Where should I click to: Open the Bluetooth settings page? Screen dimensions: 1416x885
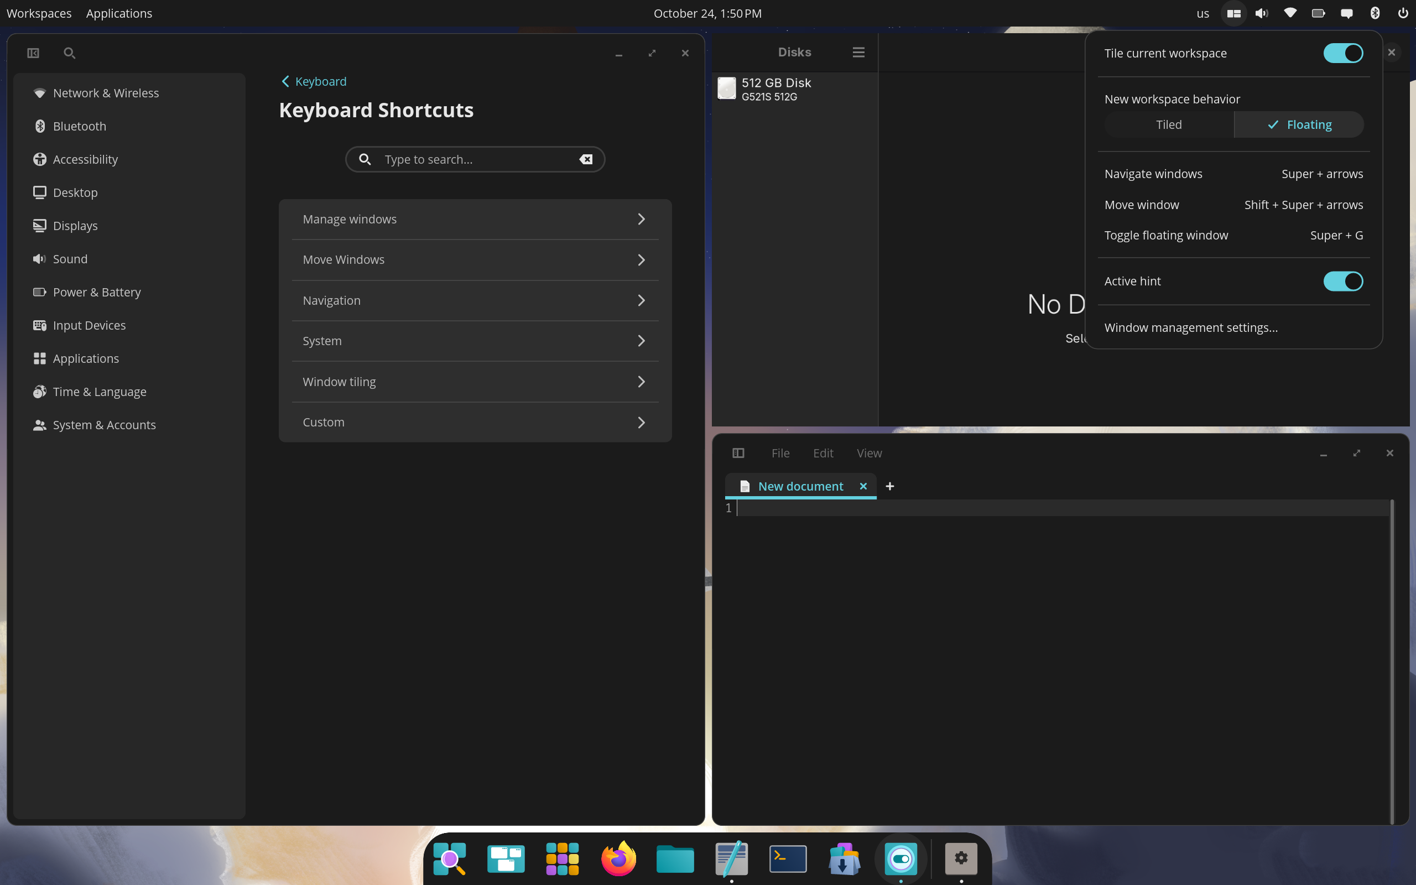80,126
